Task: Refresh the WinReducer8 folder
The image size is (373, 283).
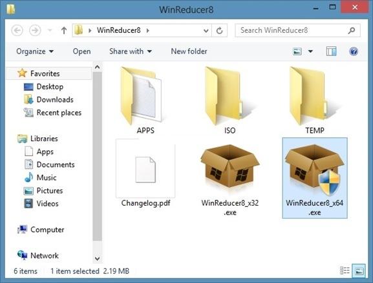Action: (x=219, y=30)
